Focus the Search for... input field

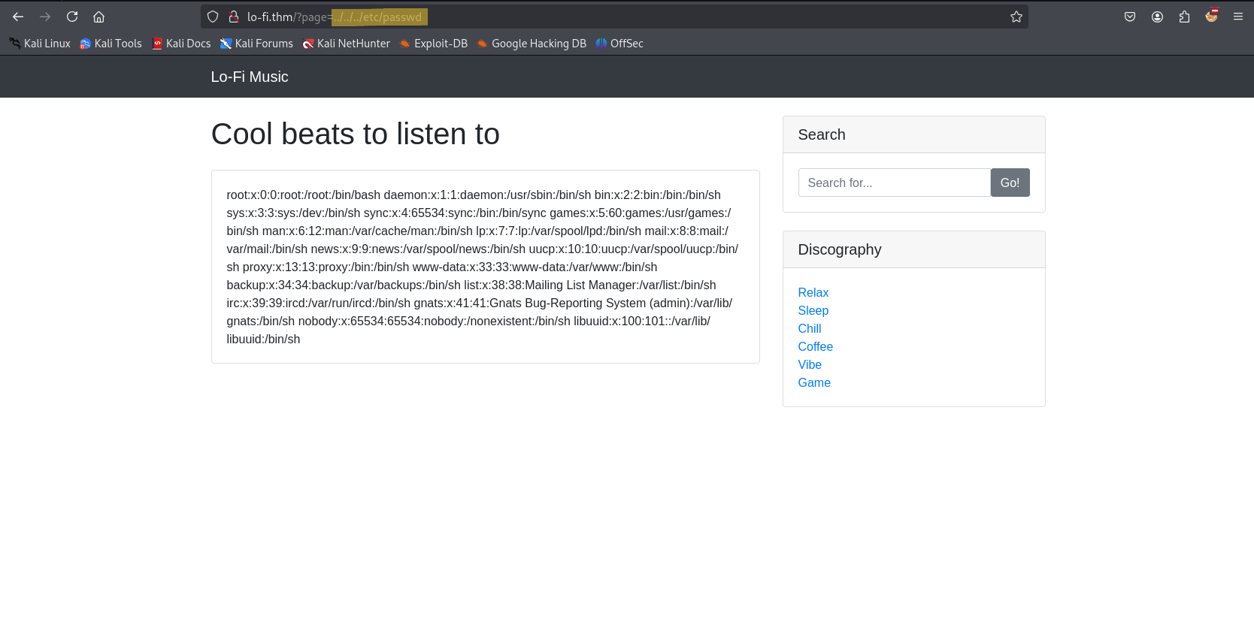(x=894, y=183)
